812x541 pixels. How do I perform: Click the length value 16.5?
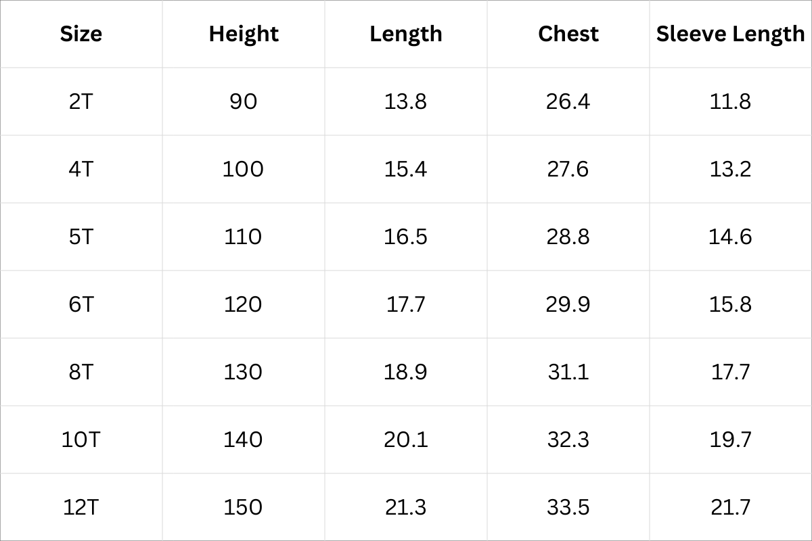pos(406,237)
